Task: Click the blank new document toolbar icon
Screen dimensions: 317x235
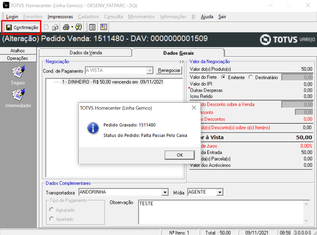Action: [x=46, y=27]
